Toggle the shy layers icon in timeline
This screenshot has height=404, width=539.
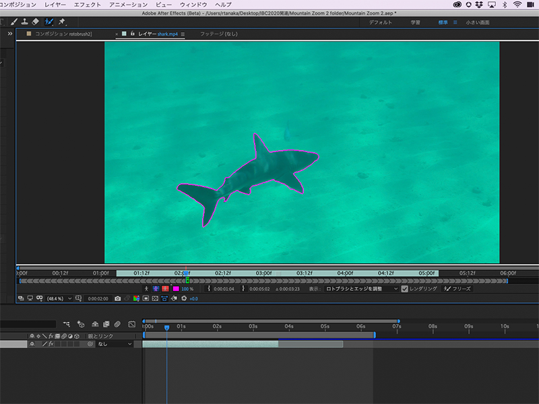(x=94, y=324)
